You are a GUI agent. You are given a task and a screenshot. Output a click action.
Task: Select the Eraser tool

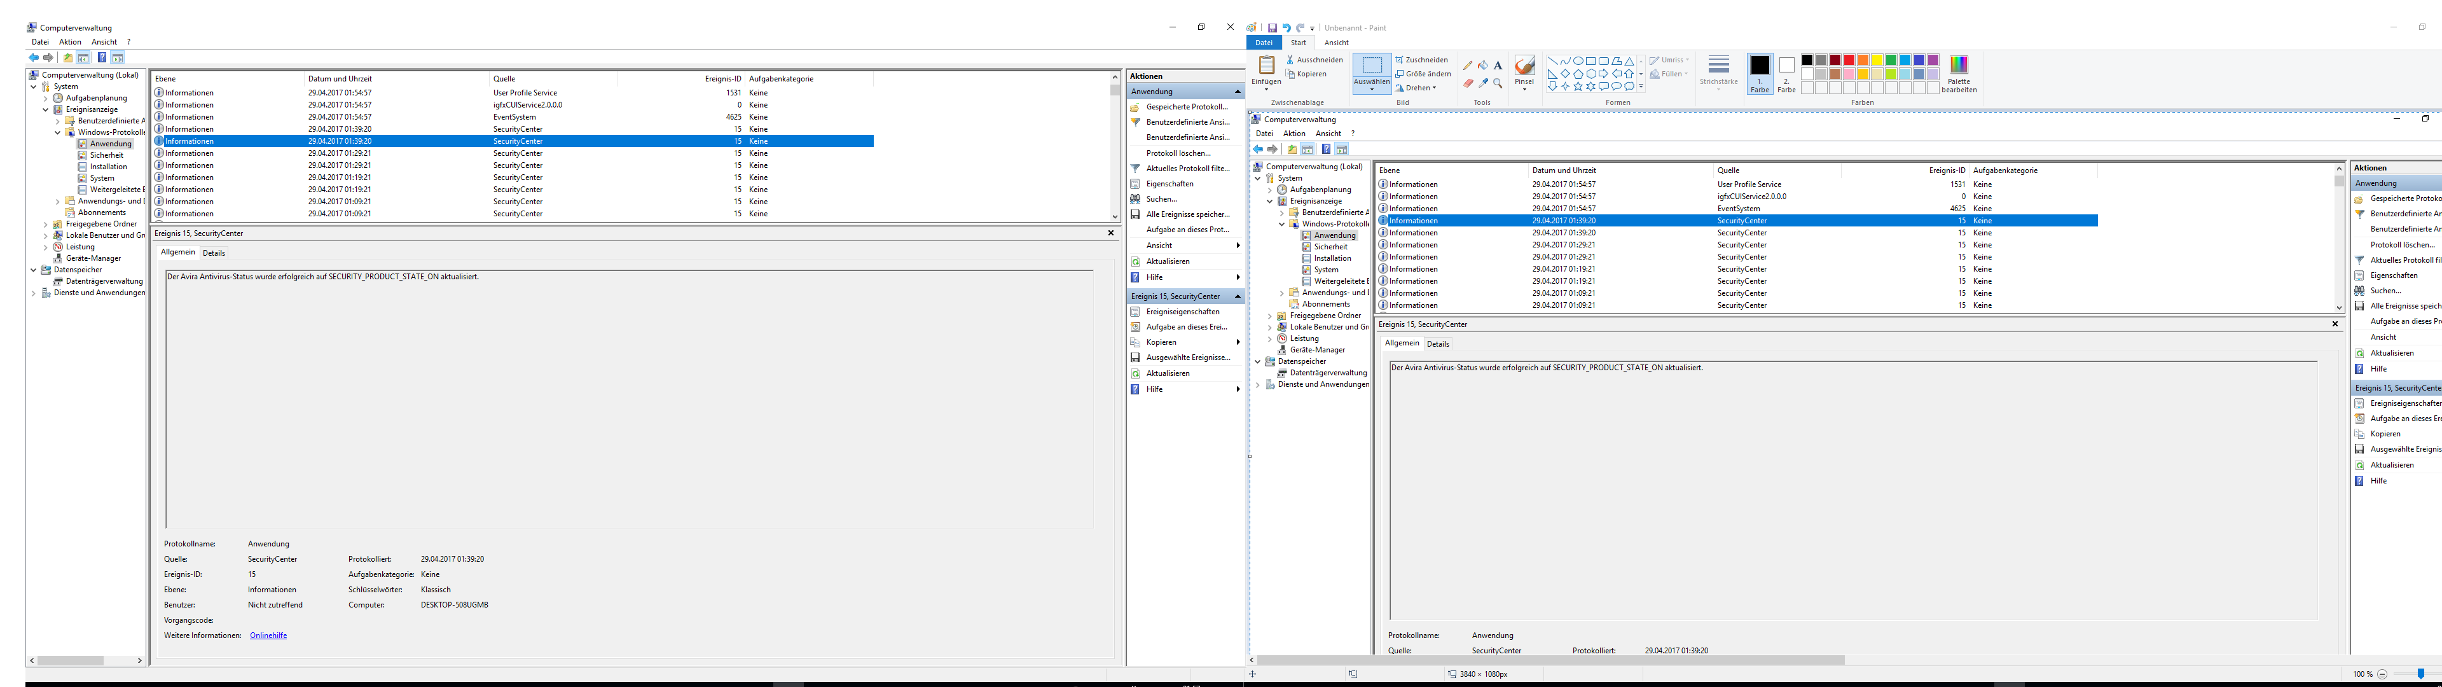point(1468,83)
